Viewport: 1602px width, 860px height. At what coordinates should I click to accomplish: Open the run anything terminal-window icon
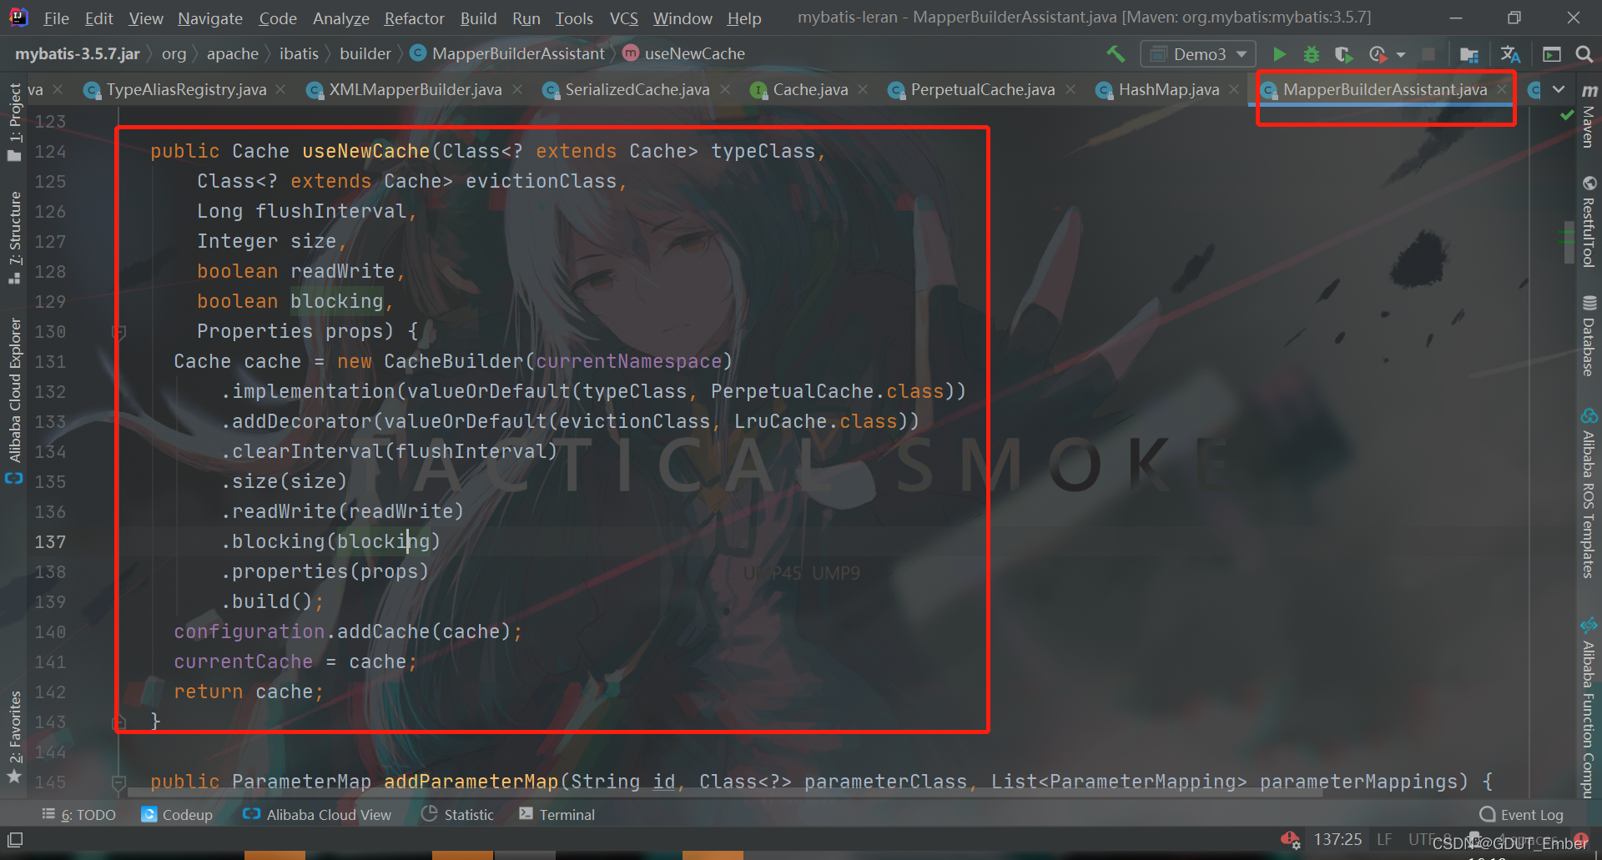click(x=1552, y=54)
